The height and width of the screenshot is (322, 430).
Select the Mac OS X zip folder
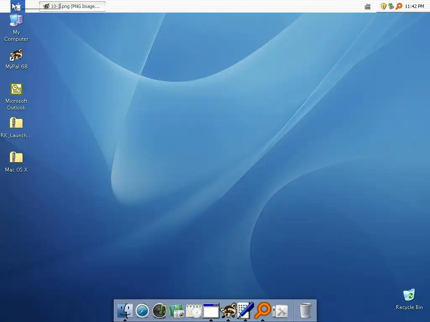coord(16,161)
